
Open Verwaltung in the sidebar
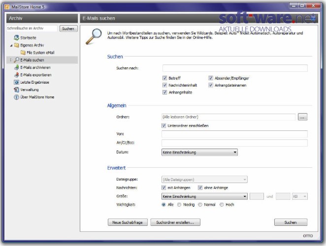(x=30, y=90)
